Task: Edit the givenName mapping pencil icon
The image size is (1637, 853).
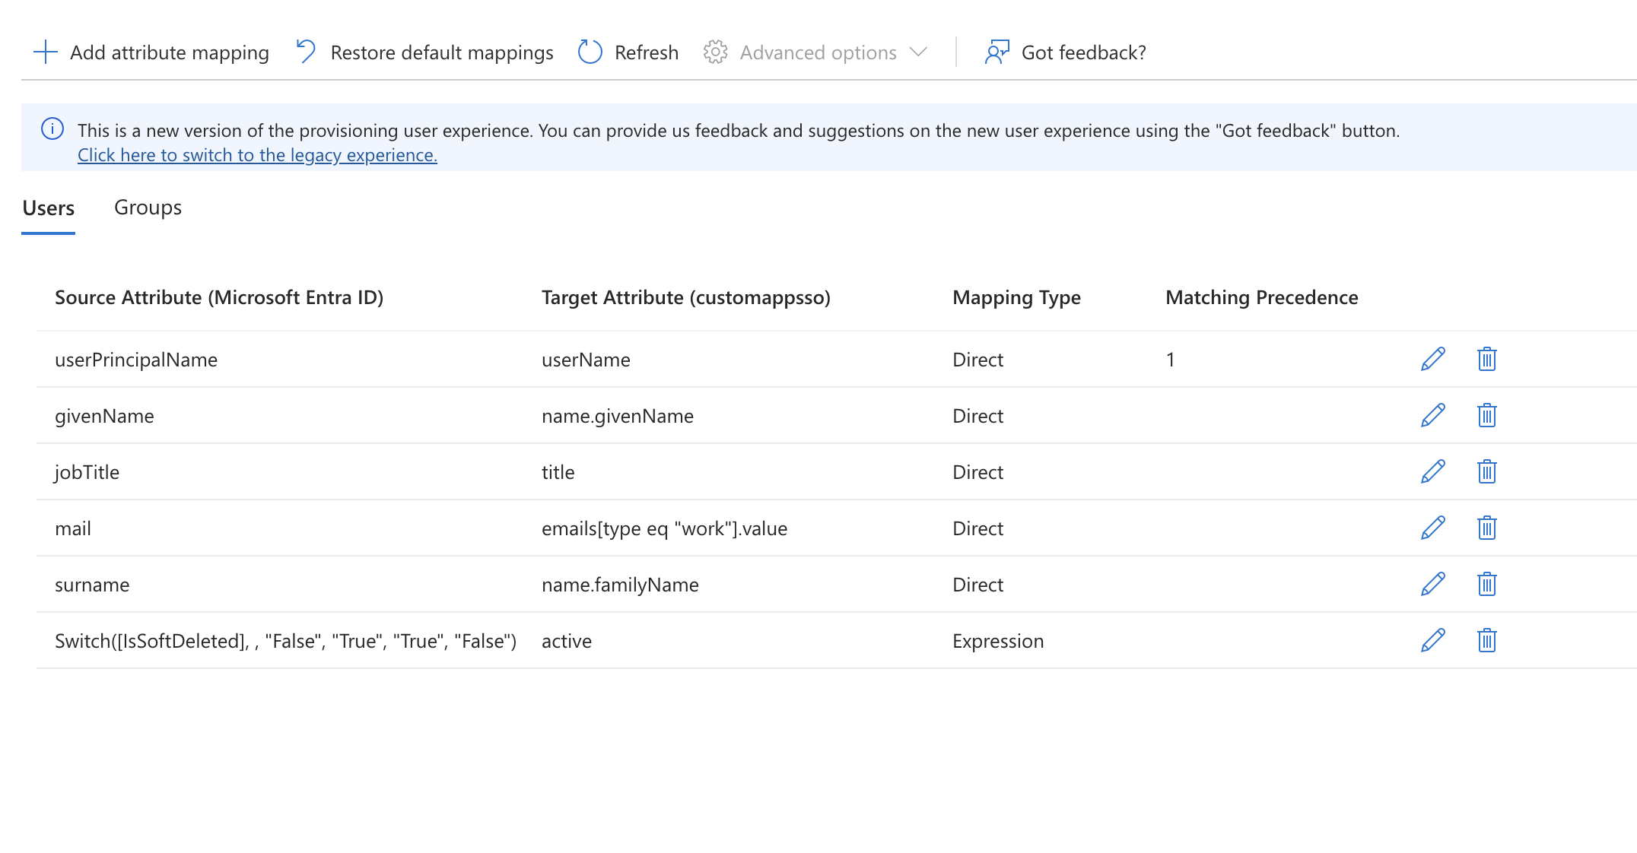Action: (1433, 415)
